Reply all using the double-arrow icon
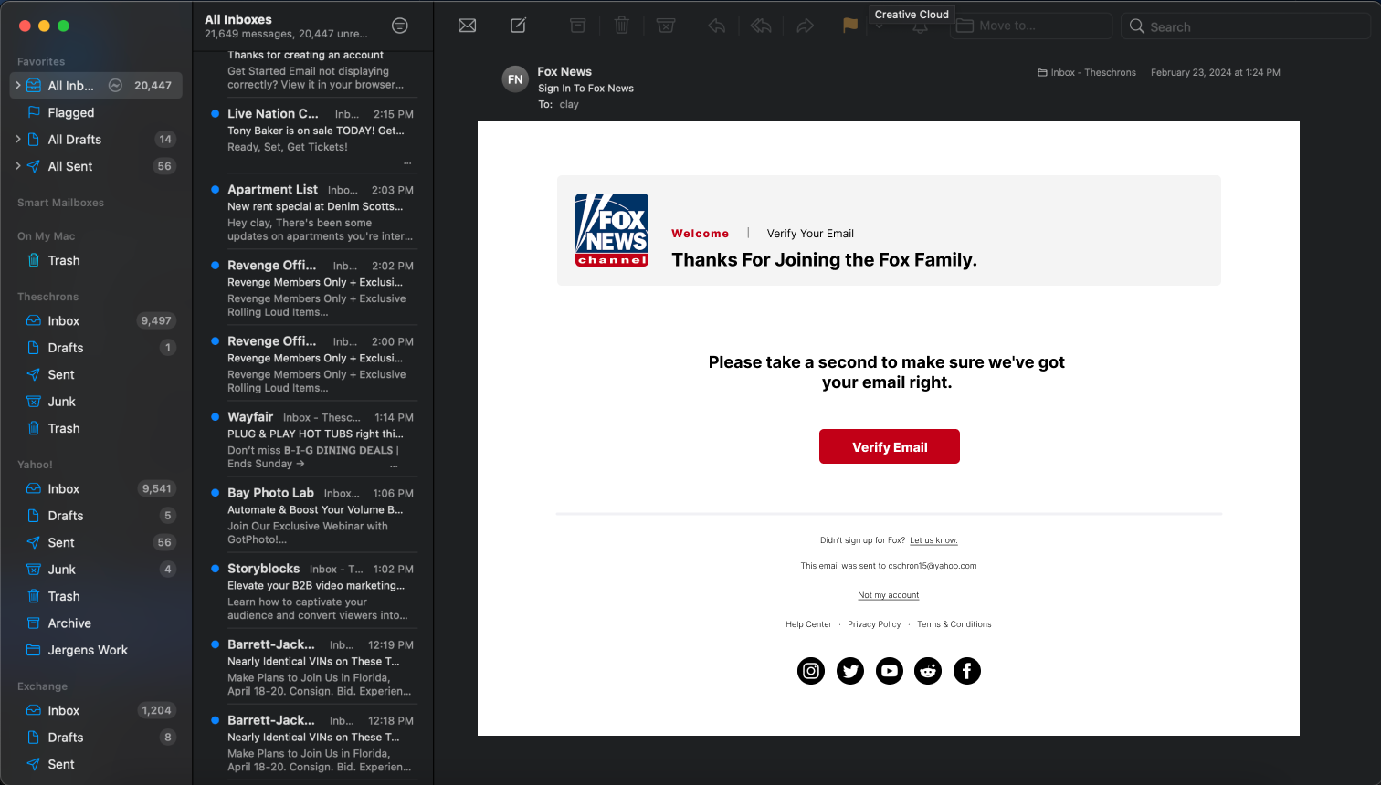Viewport: 1381px width, 785px height. (761, 26)
